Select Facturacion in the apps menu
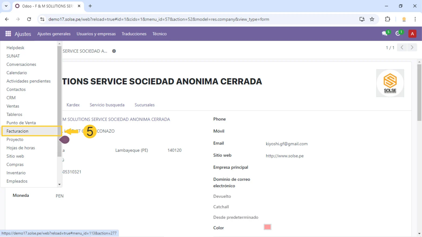The image size is (422, 237). (17, 131)
